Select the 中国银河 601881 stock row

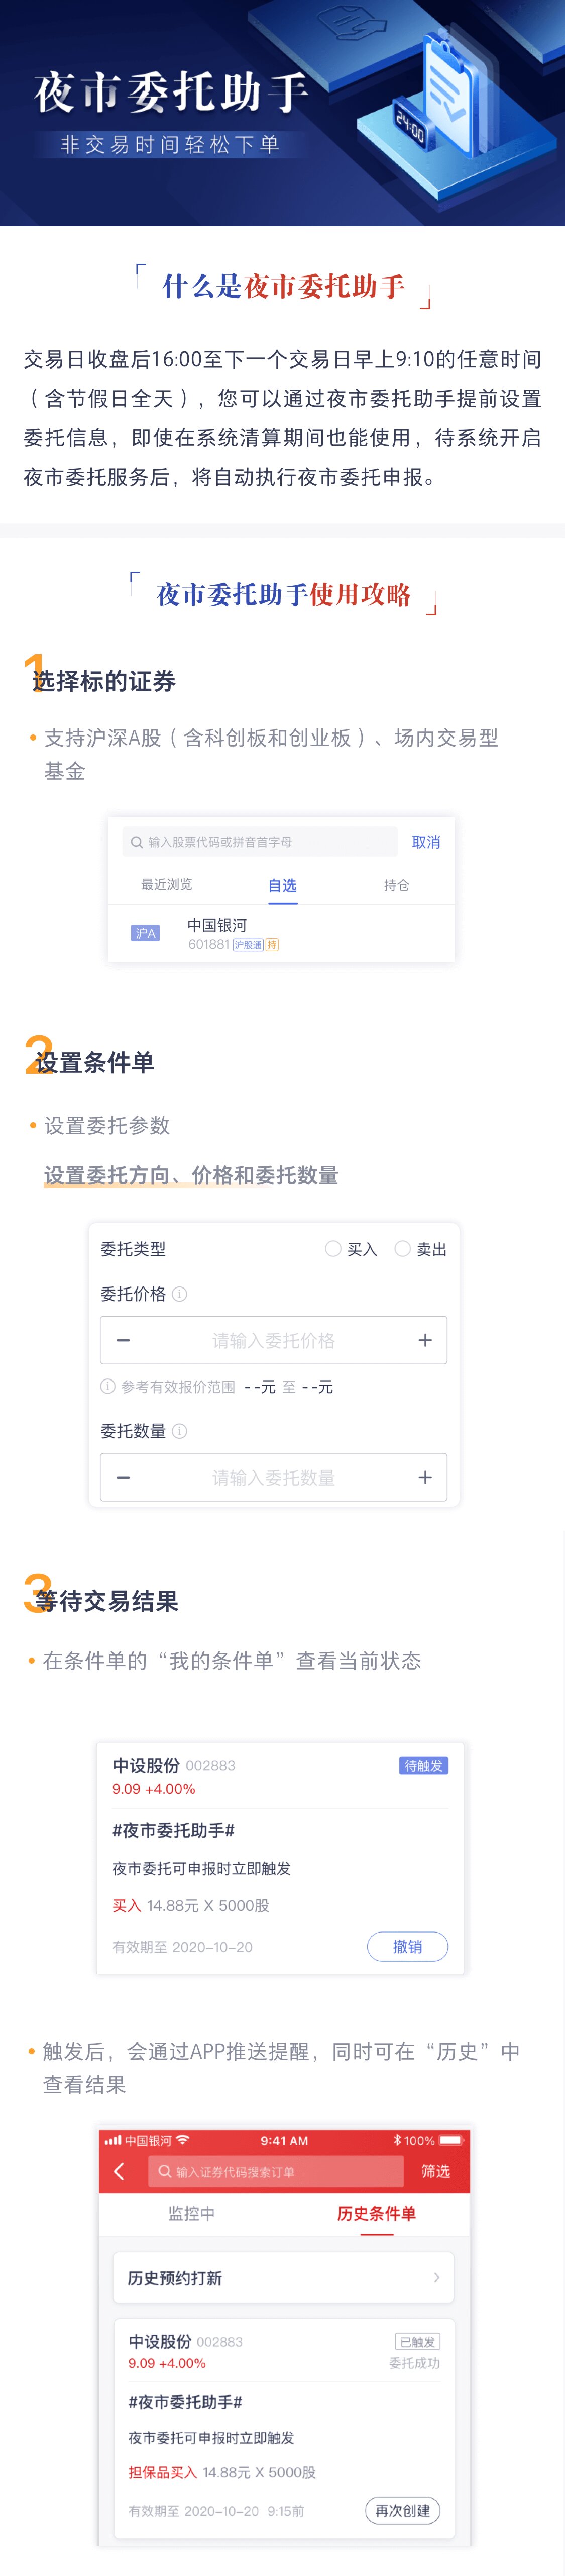(x=282, y=934)
